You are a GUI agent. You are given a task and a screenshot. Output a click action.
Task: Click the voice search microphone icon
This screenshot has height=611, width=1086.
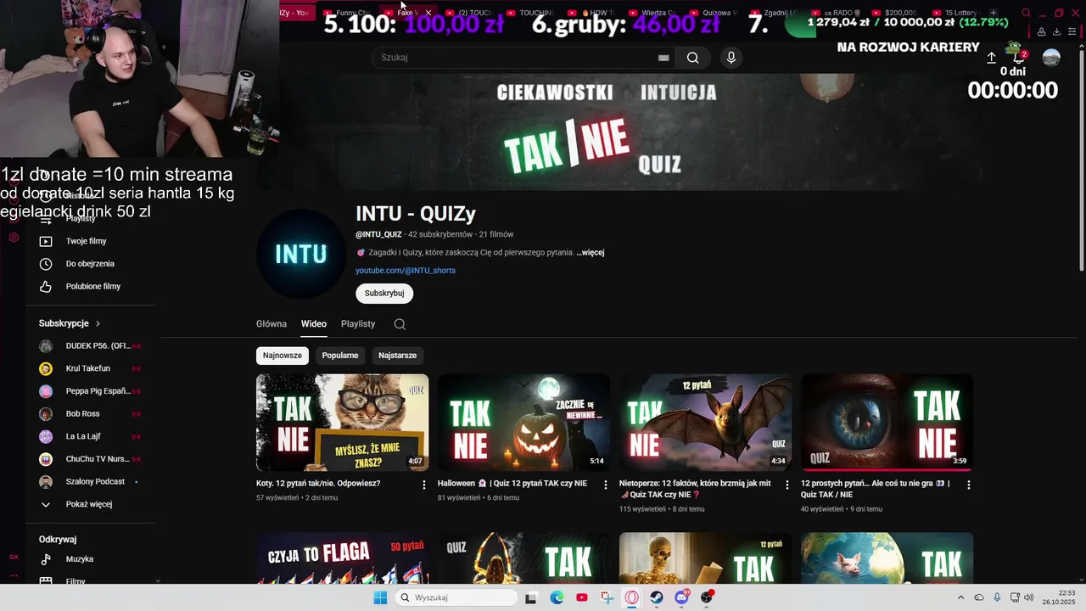731,58
